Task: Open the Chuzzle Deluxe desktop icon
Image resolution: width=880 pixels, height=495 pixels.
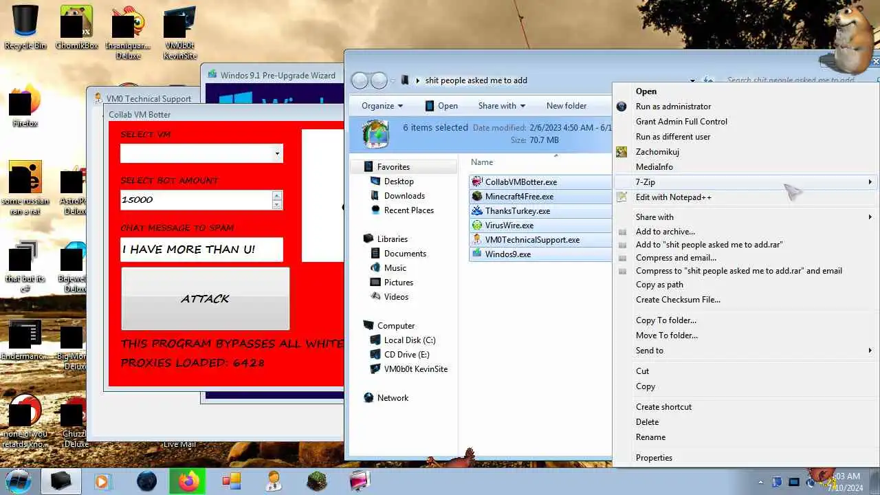Action: click(74, 421)
